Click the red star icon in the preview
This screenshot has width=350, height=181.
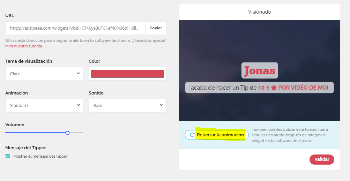point(274,88)
